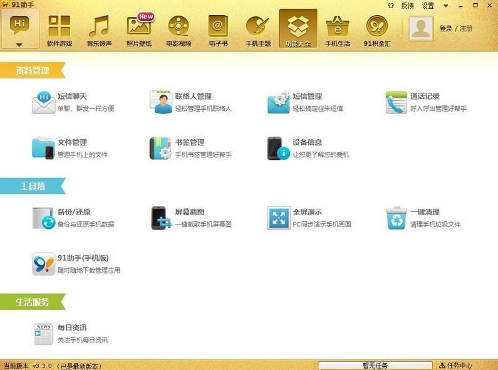Launch 短信聊天 chat icon
Viewport: 498px width, 370px height.
[43, 102]
